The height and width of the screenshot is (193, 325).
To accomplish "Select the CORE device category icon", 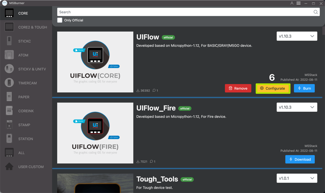I will point(9,13).
